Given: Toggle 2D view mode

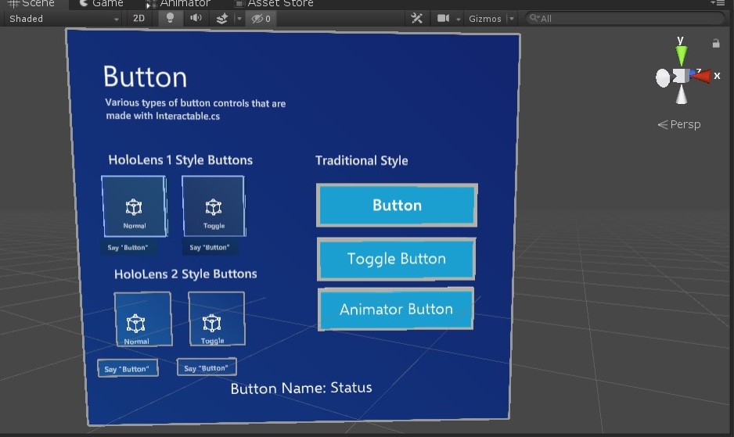Looking at the screenshot, I should [139, 18].
